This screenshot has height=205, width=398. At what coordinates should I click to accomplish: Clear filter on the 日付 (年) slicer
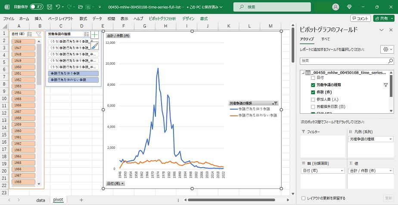click(x=38, y=34)
